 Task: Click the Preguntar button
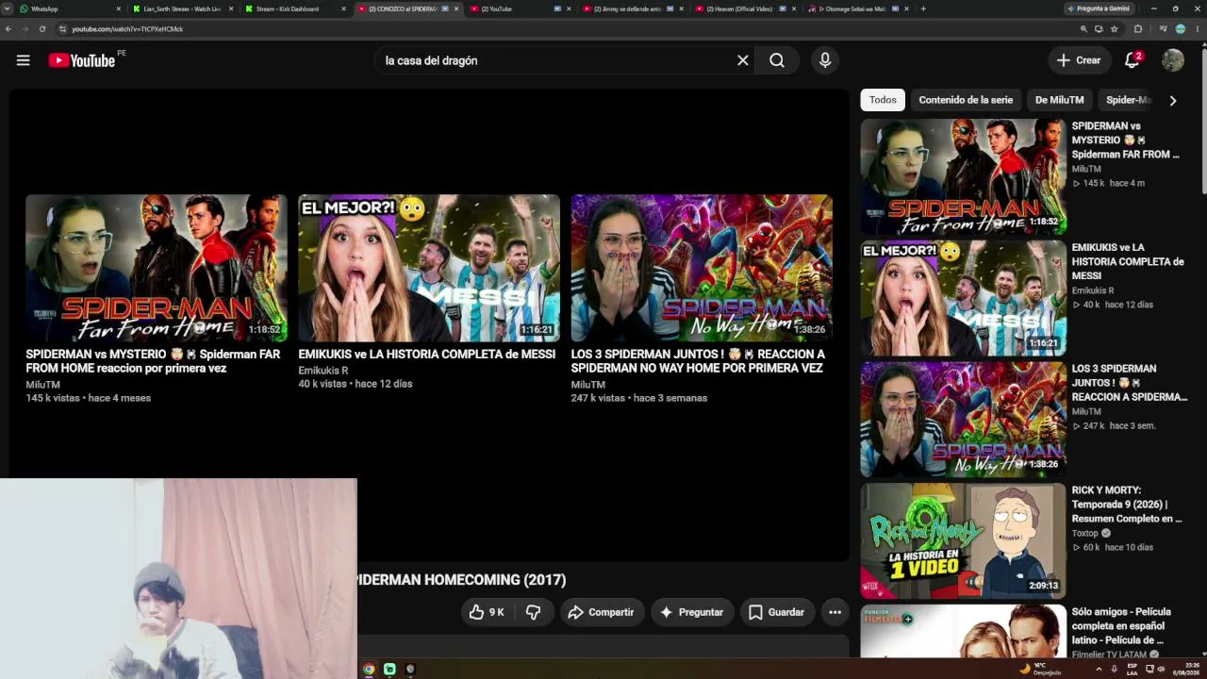pos(691,612)
